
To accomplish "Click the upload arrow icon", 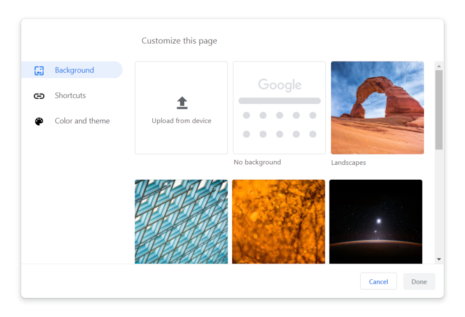I will click(181, 102).
